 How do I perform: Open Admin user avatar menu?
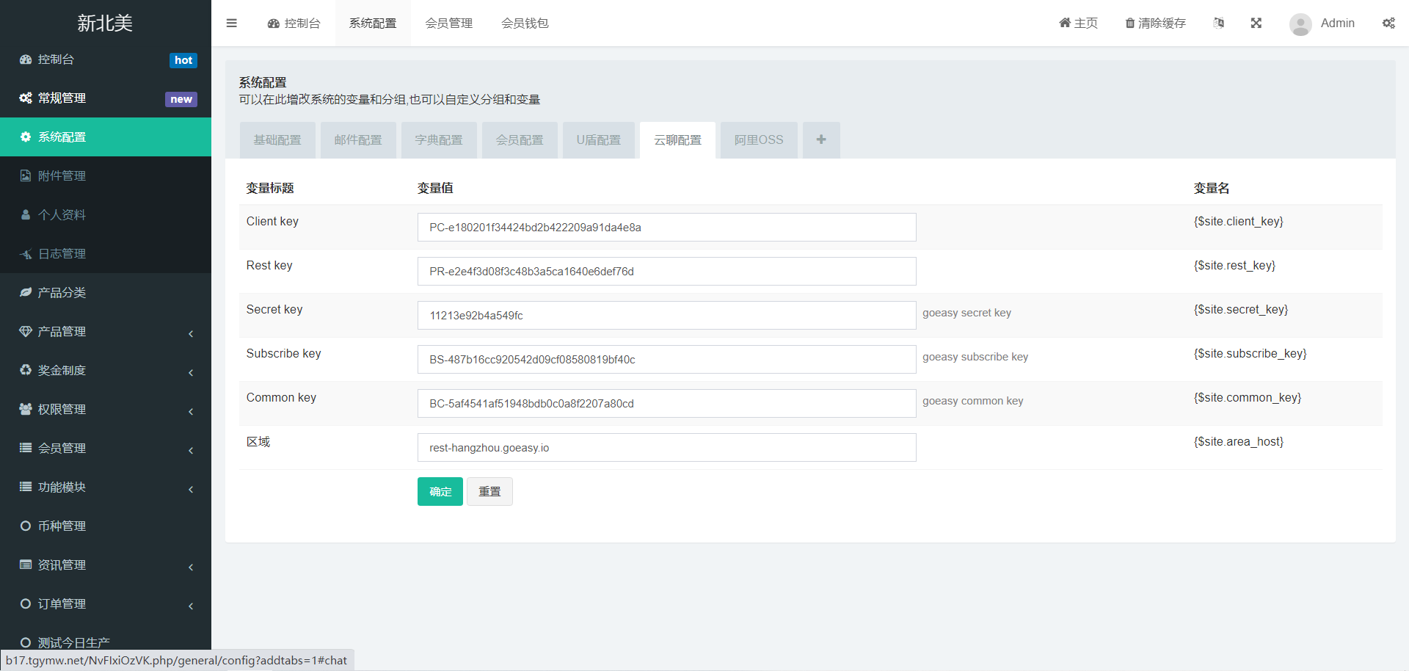[1322, 23]
